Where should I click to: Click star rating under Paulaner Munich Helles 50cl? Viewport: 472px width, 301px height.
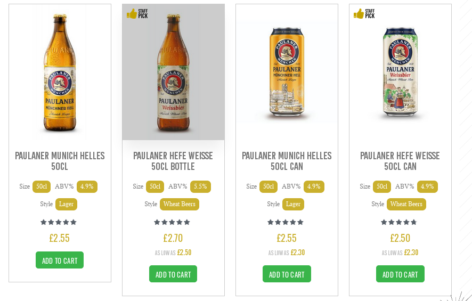click(x=59, y=222)
